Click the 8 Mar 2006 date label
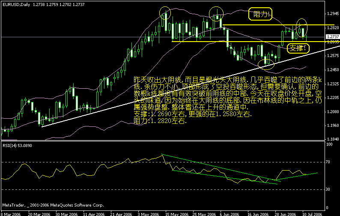The height and width of the screenshot is (216, 340). coord(11,214)
